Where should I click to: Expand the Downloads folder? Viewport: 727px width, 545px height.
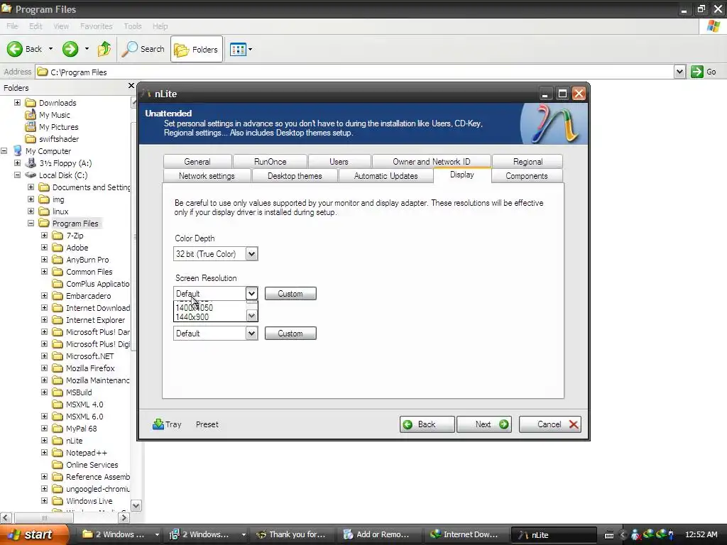click(17, 102)
